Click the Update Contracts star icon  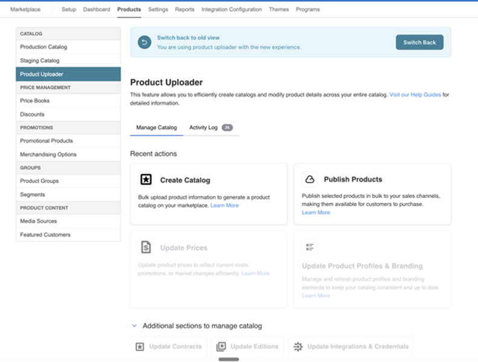139,347
